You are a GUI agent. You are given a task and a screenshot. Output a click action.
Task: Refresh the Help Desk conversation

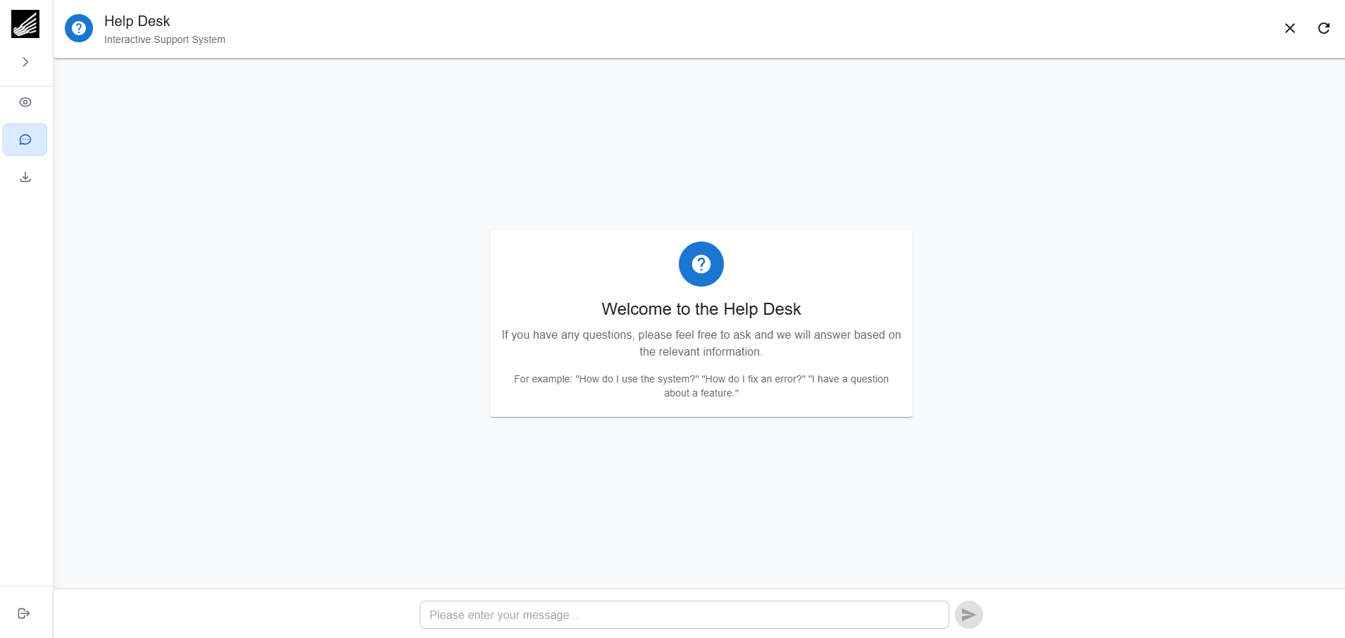pos(1323,28)
